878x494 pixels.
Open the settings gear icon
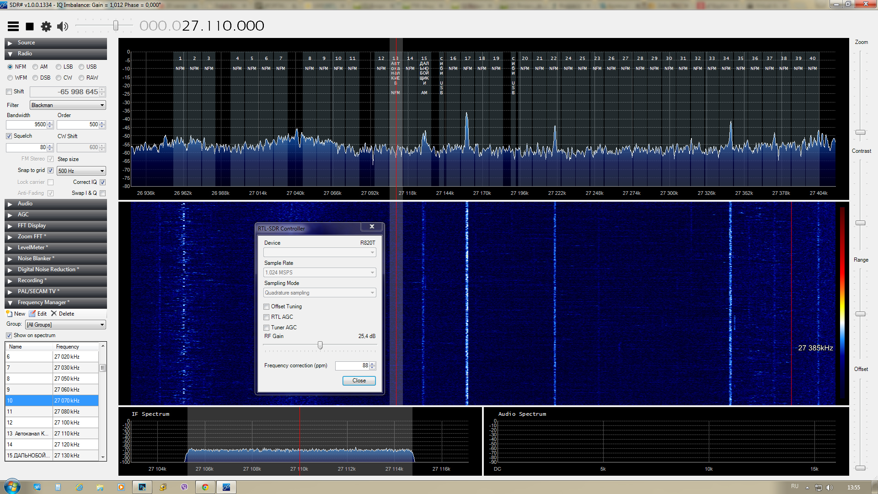[x=46, y=27]
